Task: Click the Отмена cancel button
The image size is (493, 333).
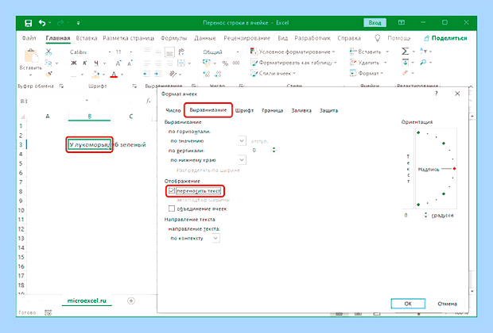Action: [447, 304]
